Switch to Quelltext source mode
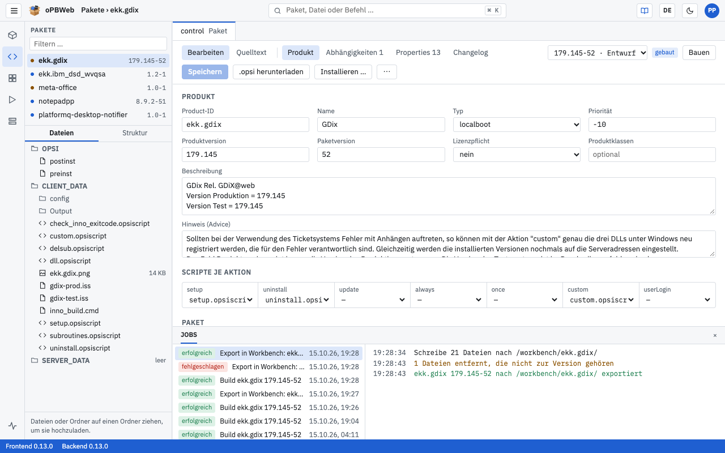The image size is (725, 453). (x=251, y=53)
